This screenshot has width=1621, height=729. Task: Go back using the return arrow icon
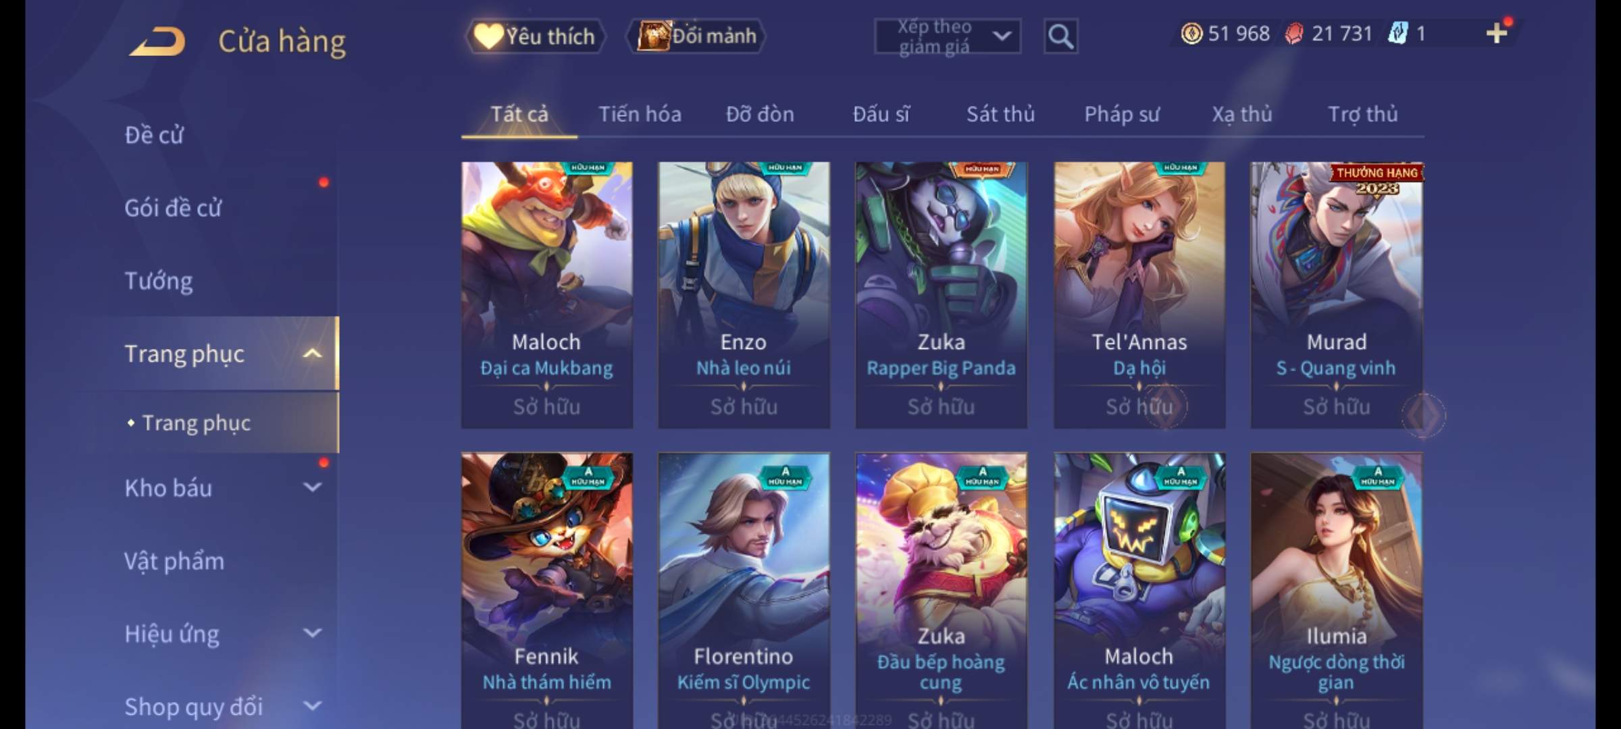tap(159, 41)
